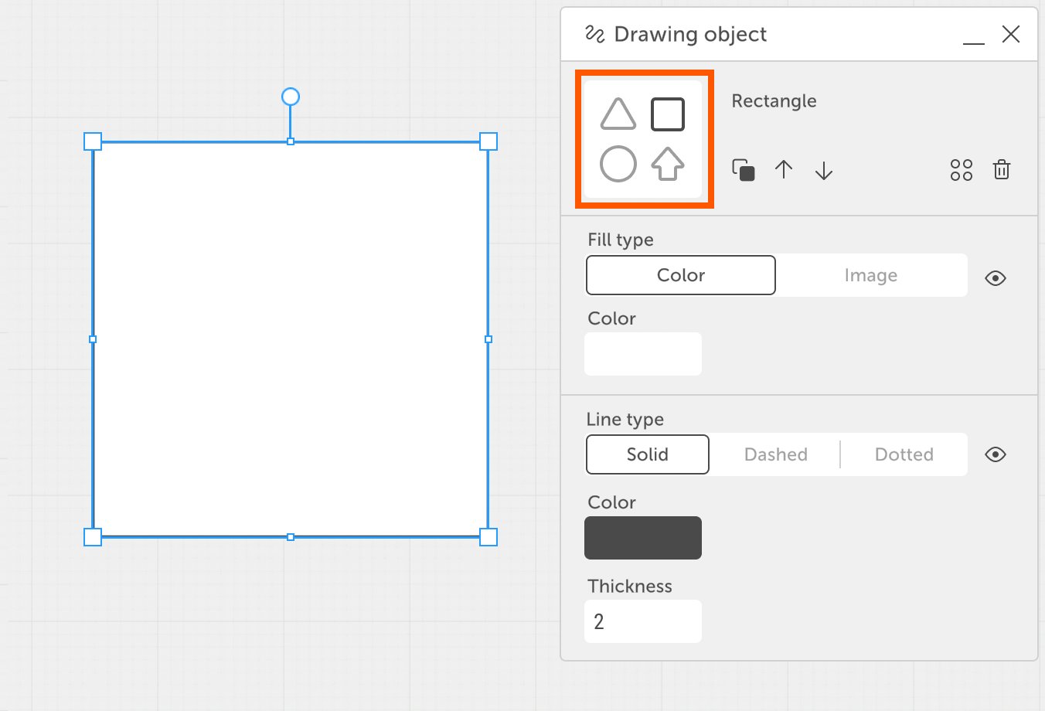The image size is (1045, 711).
Task: Click the four-circles group icon
Action: pyautogui.click(x=962, y=170)
